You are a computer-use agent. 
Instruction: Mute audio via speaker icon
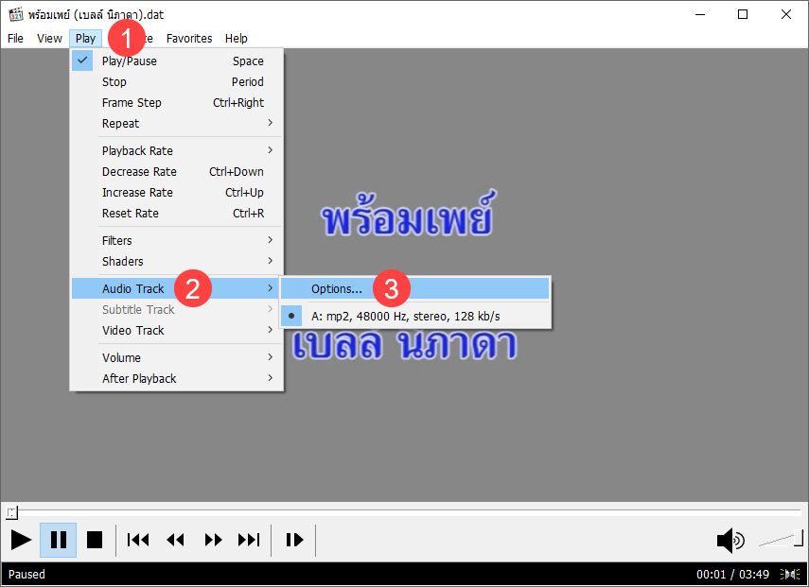coord(730,540)
